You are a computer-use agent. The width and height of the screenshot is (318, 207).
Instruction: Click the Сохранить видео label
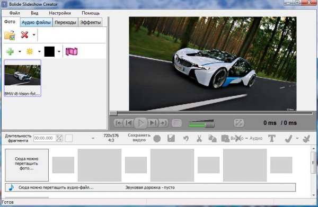pyautogui.click(x=139, y=138)
